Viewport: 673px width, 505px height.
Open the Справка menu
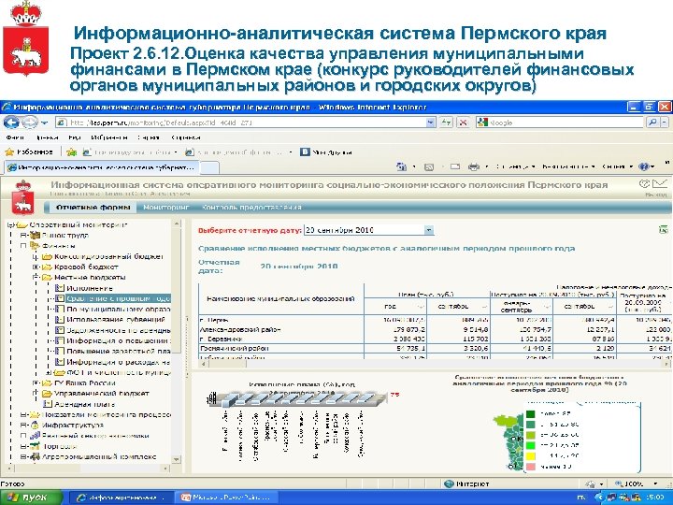[186, 137]
